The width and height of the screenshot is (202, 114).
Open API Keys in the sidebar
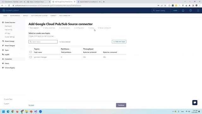pos(8,33)
